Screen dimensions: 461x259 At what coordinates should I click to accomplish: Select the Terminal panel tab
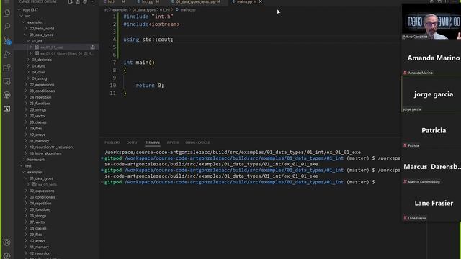click(x=153, y=142)
